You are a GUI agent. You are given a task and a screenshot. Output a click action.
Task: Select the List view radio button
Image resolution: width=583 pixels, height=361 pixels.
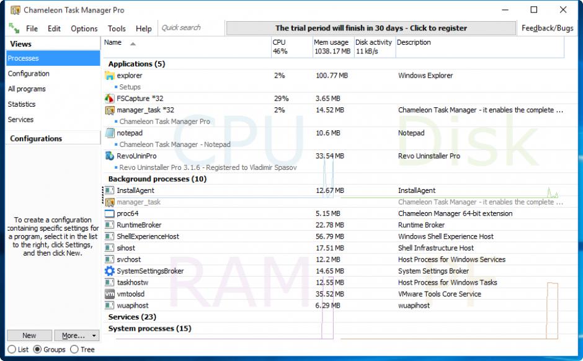click(x=12, y=349)
